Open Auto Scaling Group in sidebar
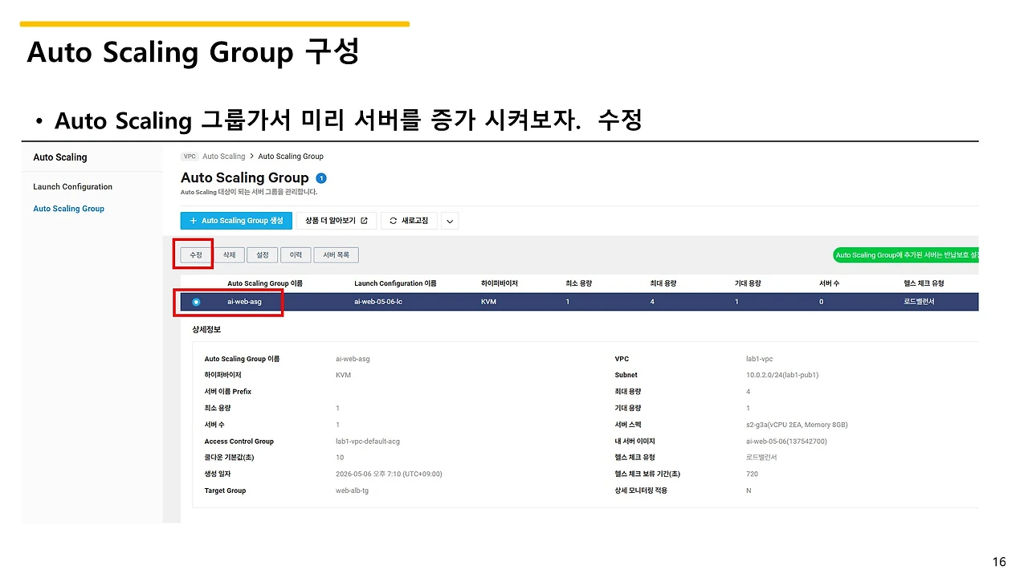This screenshot has height=578, width=1028. pos(69,209)
